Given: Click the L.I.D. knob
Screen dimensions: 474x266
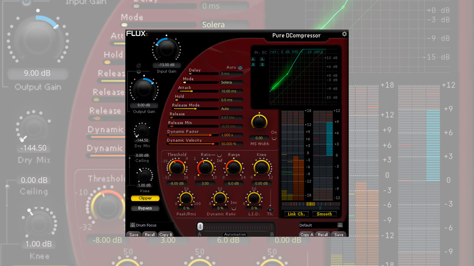Looking at the screenshot, I should click(254, 198).
